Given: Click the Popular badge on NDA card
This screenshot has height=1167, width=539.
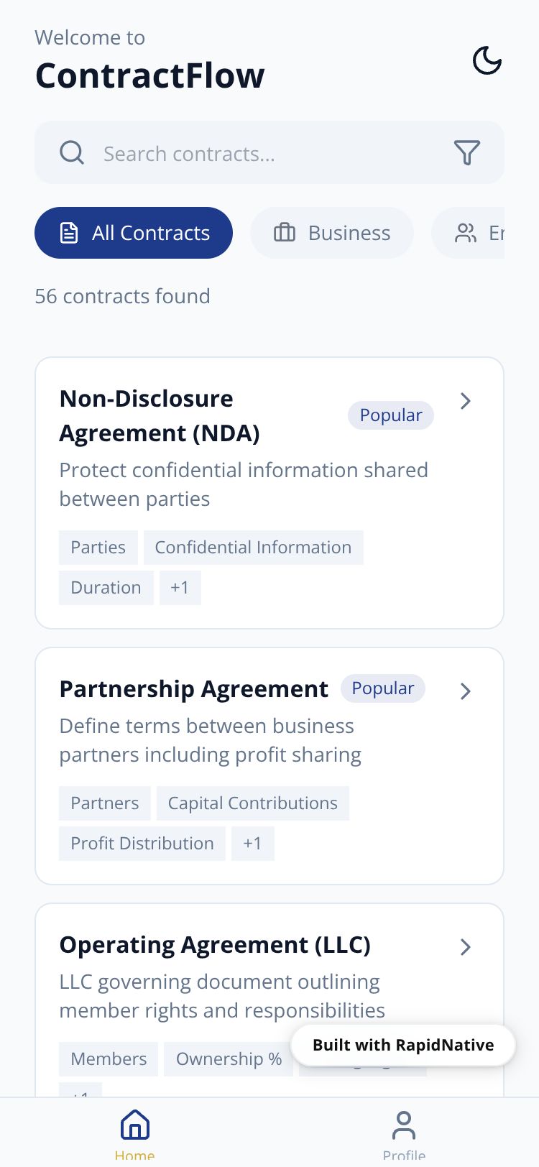Looking at the screenshot, I should (x=390, y=415).
